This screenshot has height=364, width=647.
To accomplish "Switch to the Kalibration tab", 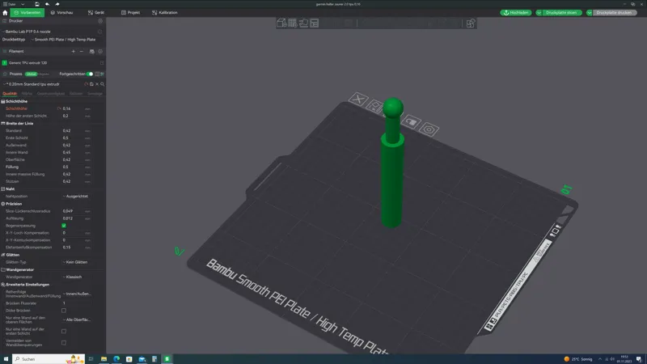I will pos(165,13).
